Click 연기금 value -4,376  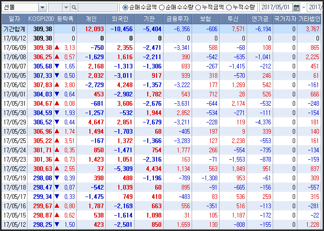pyautogui.click(x=263, y=122)
